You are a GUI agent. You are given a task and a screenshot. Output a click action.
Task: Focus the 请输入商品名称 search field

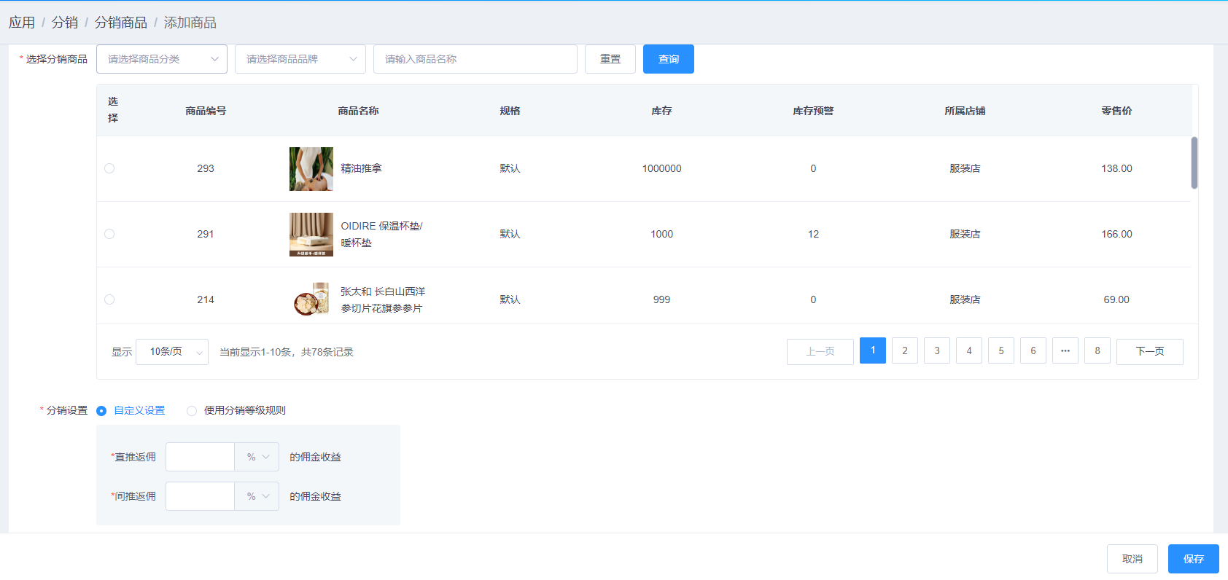tap(475, 59)
